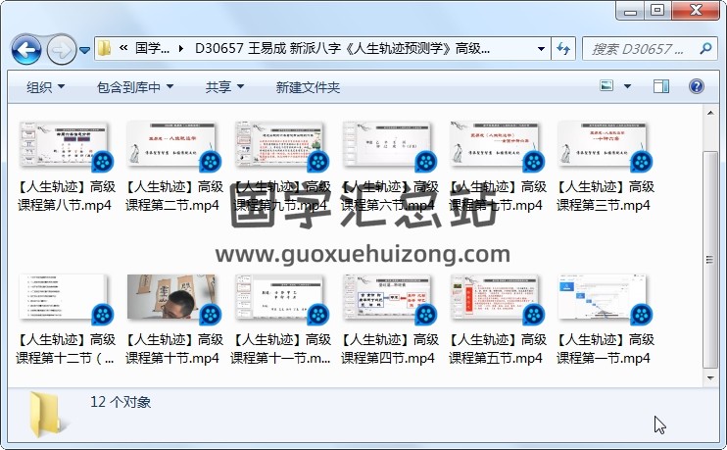Image resolution: width=727 pixels, height=450 pixels.
Task: Select video thumbnail 高级课程第一节.mp4
Action: [604, 297]
